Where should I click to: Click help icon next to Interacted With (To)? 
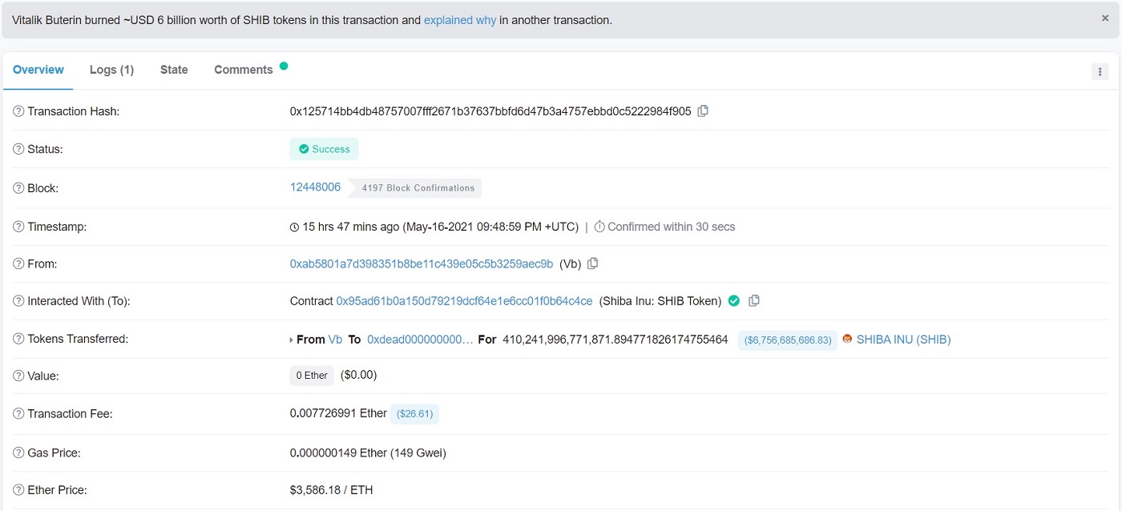coord(18,301)
